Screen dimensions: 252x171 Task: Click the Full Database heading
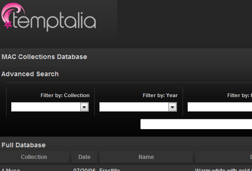(24, 145)
